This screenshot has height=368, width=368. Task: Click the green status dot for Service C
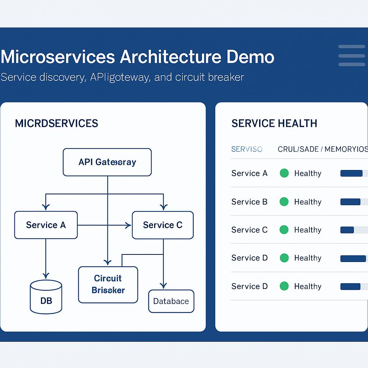284,230
